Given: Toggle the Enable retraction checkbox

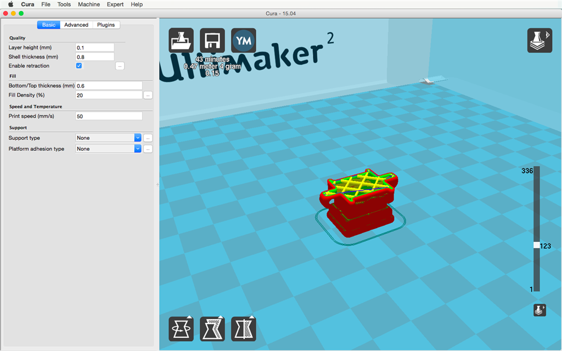Looking at the screenshot, I should click(79, 66).
